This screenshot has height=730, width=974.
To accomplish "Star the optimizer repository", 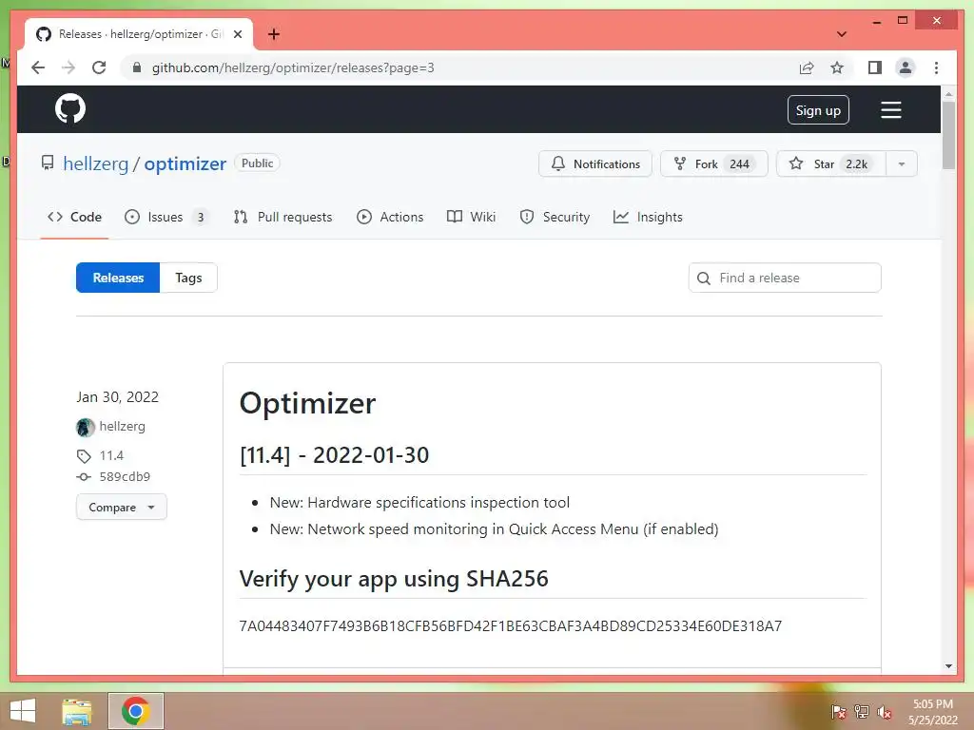I will click(x=830, y=163).
